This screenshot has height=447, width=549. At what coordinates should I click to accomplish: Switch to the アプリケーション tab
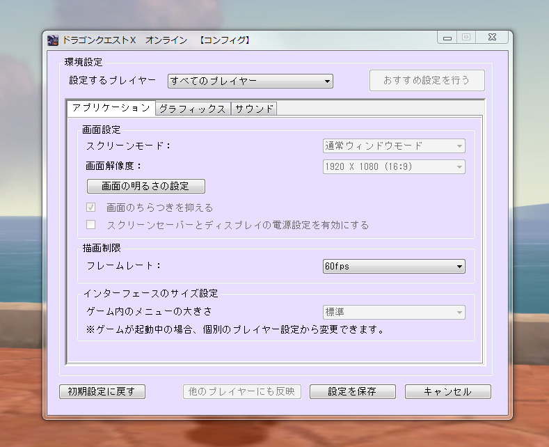(111, 108)
